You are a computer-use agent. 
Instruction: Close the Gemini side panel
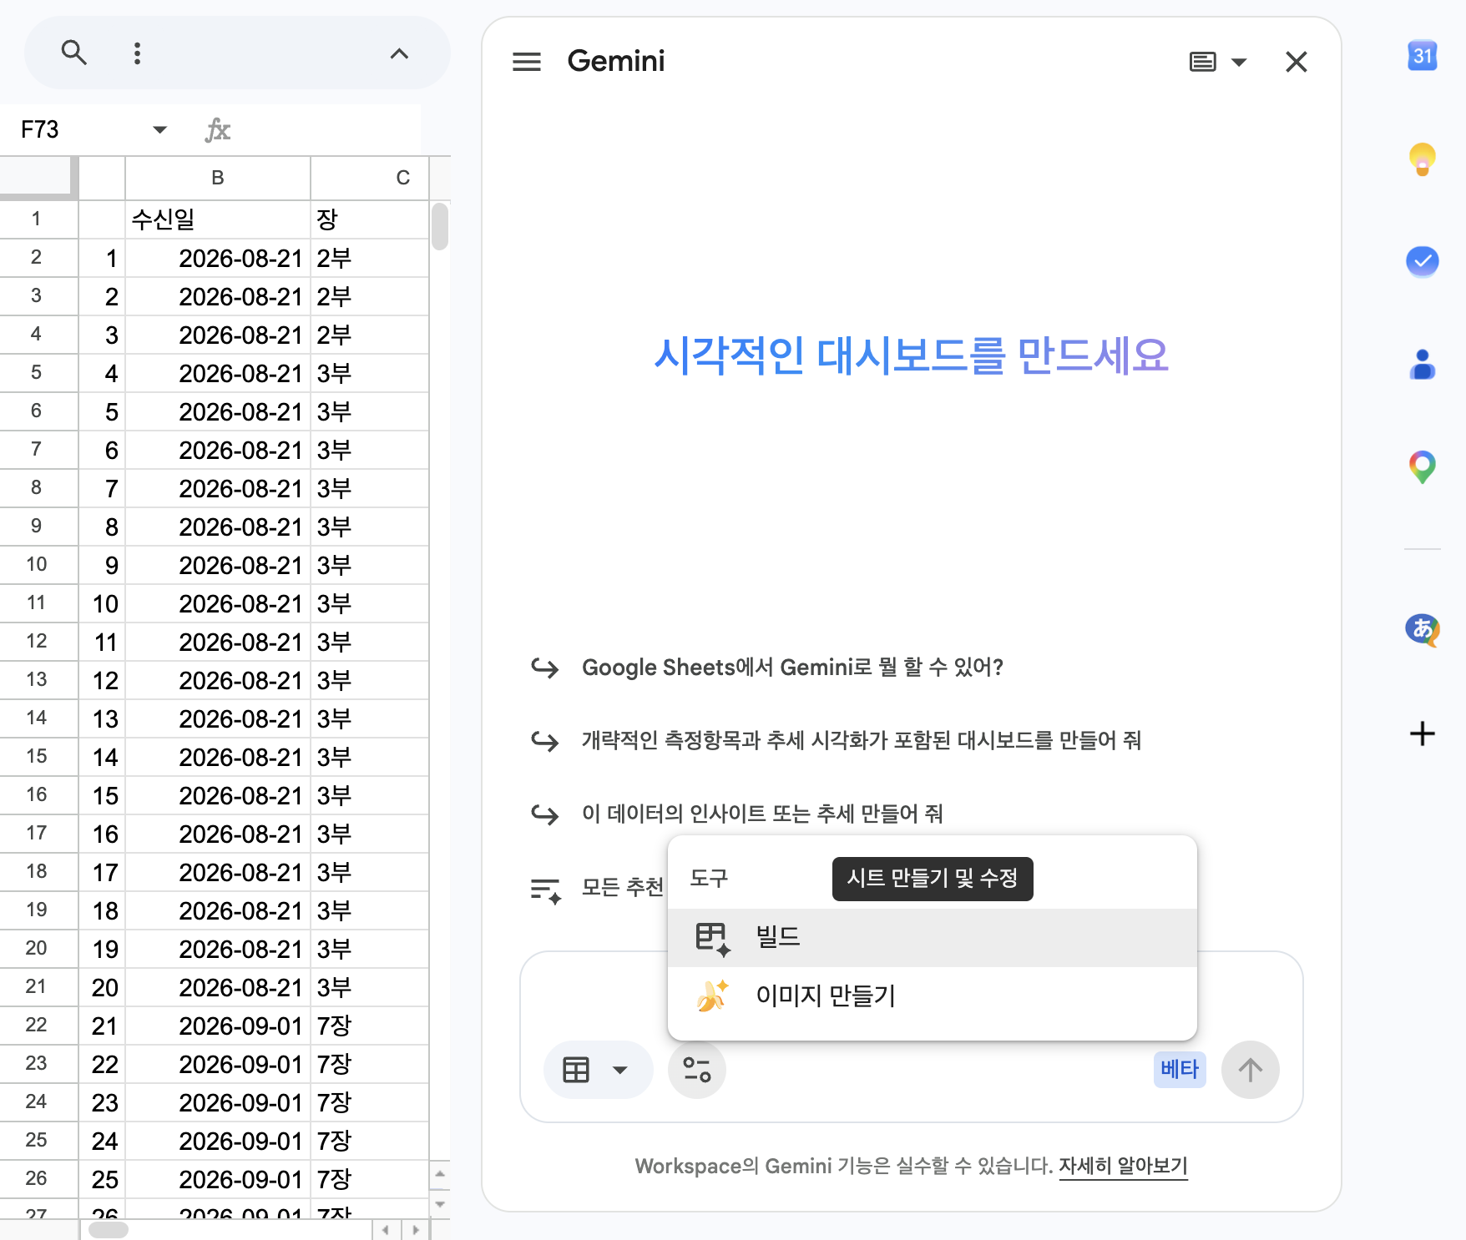(x=1296, y=62)
